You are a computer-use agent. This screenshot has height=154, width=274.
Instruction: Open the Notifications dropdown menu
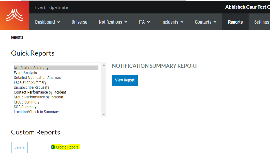point(113,22)
